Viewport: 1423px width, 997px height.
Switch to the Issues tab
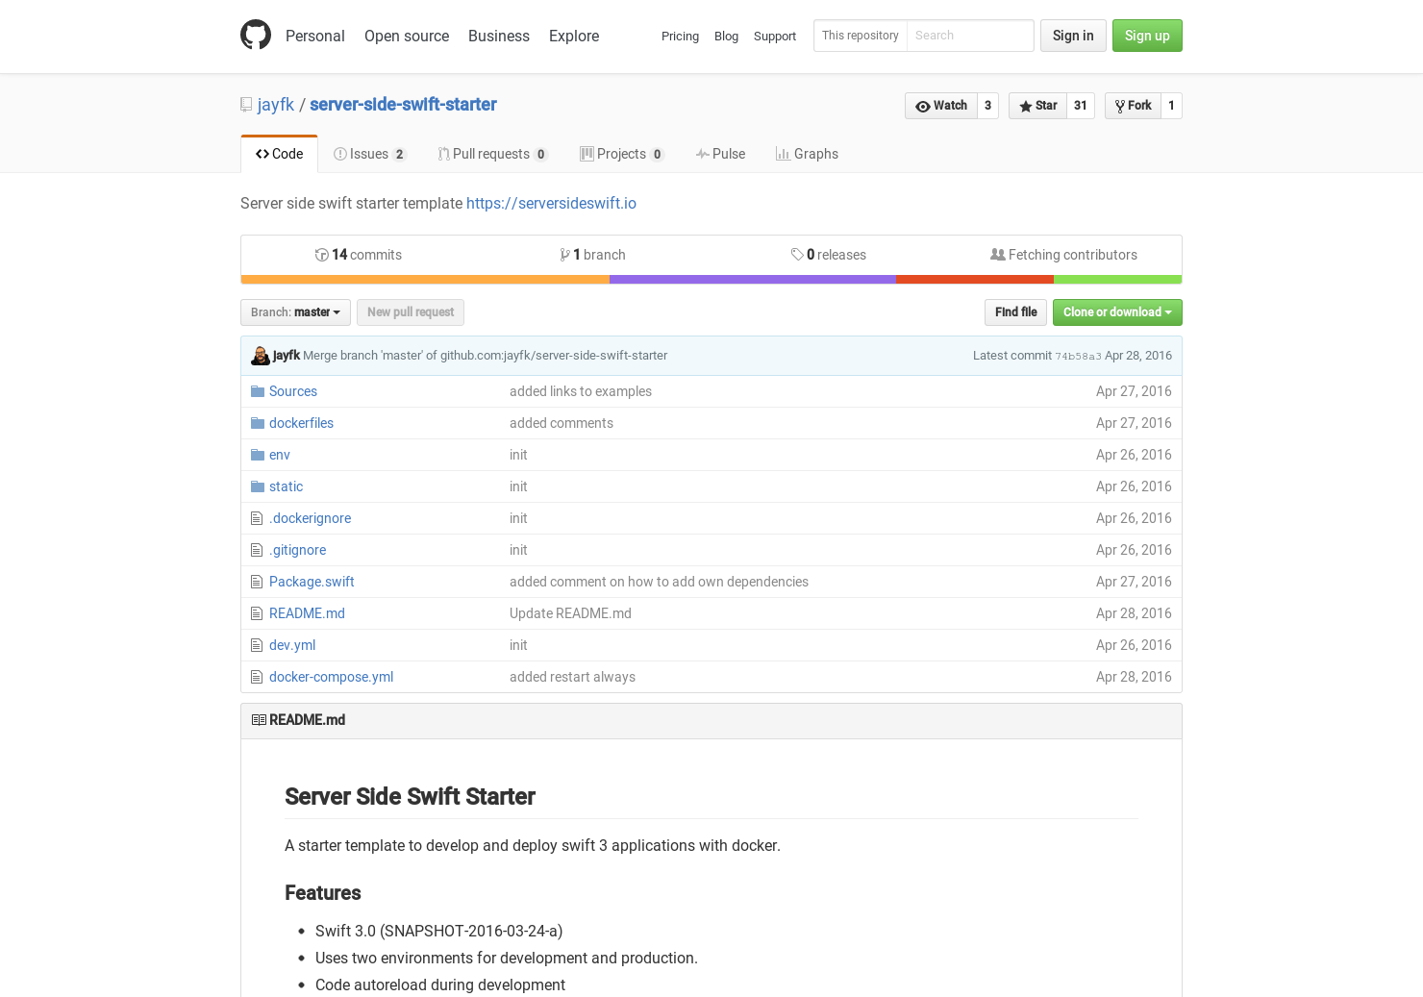coord(369,154)
